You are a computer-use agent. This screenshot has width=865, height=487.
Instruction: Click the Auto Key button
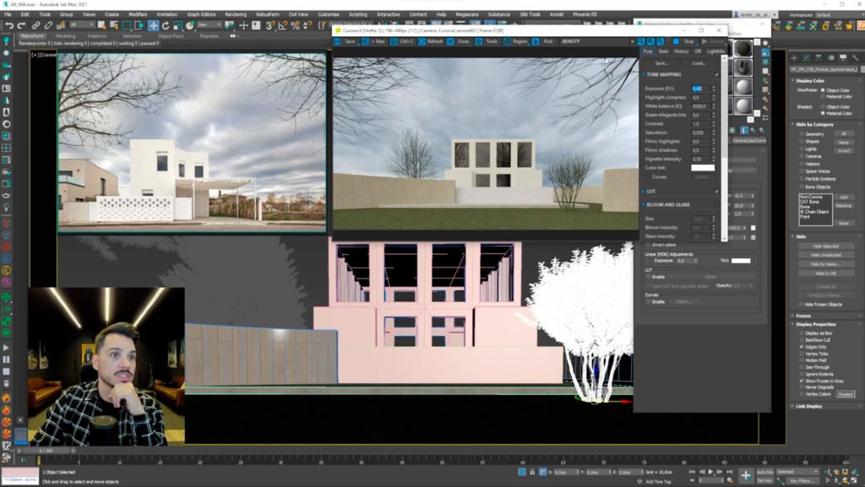click(x=764, y=472)
